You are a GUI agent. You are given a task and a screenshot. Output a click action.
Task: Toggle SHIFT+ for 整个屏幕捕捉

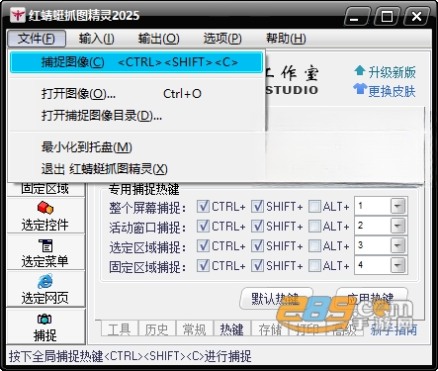pyautogui.click(x=257, y=207)
